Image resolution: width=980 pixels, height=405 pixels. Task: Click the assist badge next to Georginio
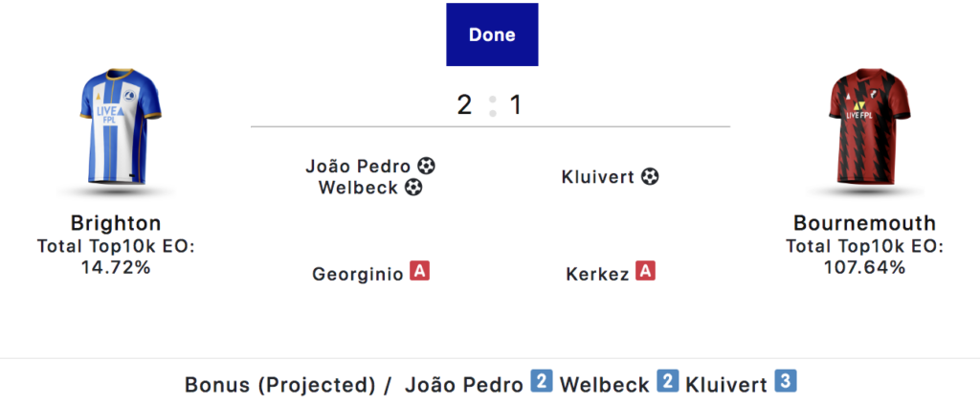click(x=419, y=272)
